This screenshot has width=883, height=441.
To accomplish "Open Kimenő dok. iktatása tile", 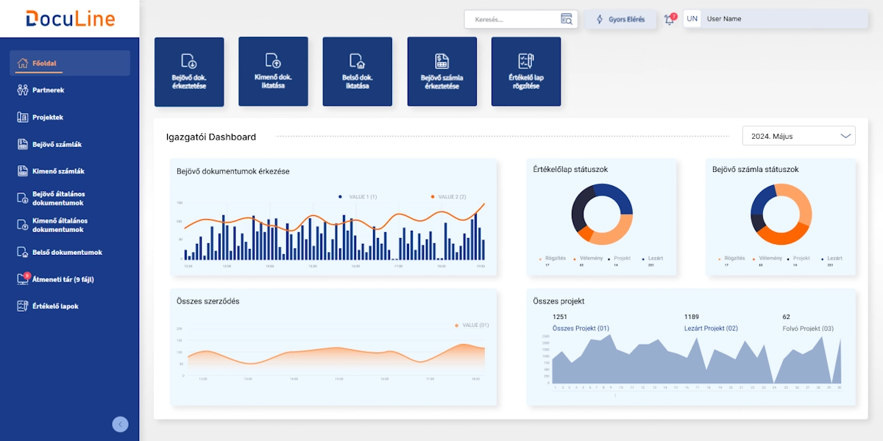I will coord(273,71).
